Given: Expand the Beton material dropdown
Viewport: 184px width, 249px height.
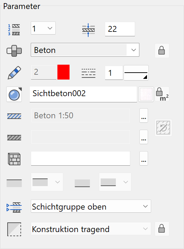Looking at the screenshot, I should pyautogui.click(x=85, y=50).
